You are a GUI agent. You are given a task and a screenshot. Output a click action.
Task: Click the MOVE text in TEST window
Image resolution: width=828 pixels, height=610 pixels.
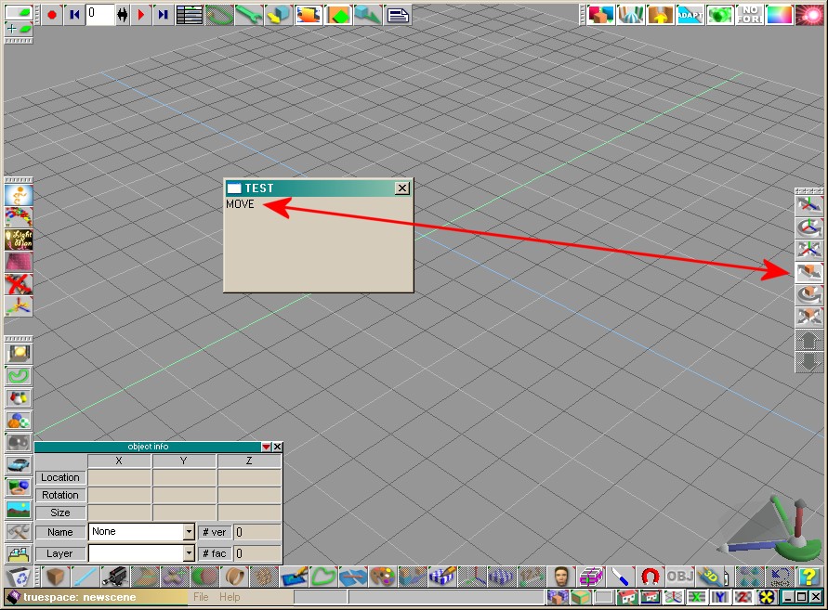tap(240, 204)
